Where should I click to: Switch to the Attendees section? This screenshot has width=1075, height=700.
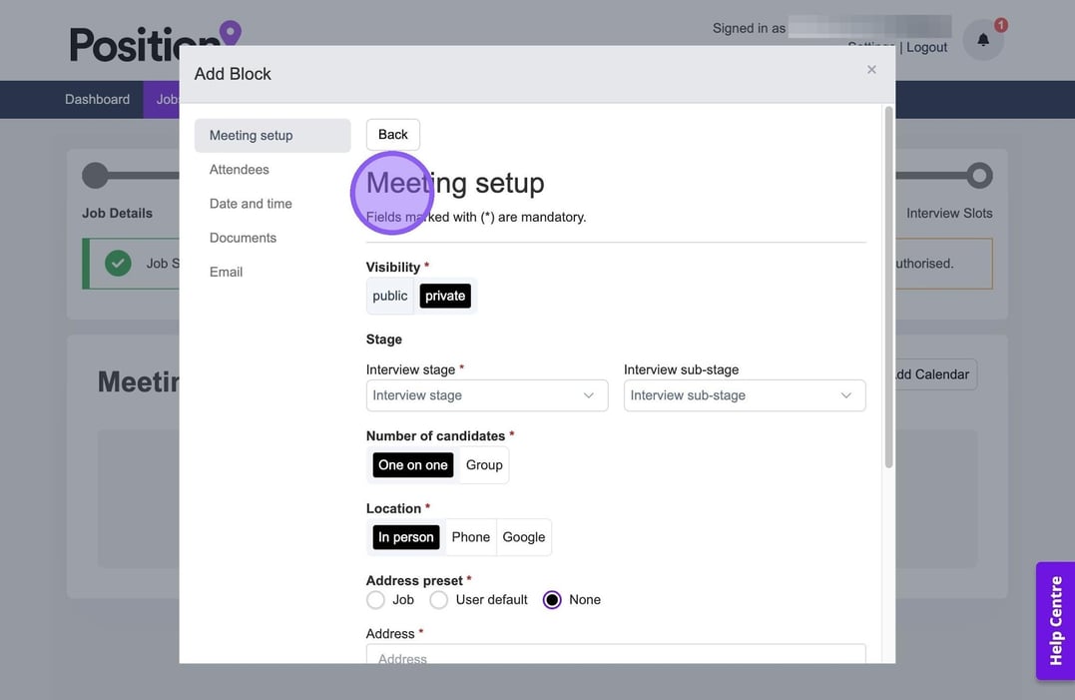click(240, 170)
